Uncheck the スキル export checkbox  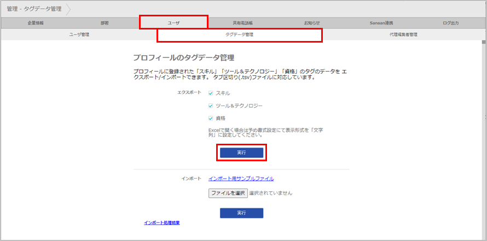click(x=211, y=93)
